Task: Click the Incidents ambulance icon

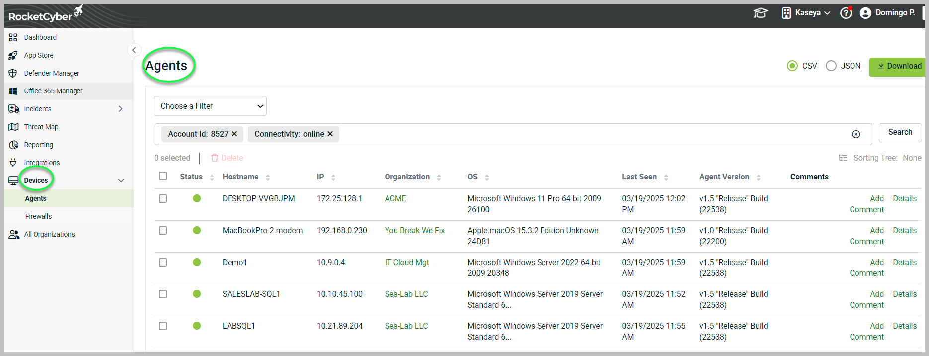Action: pyautogui.click(x=13, y=109)
